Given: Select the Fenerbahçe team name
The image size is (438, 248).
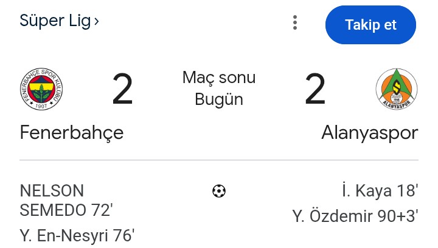Looking at the screenshot, I should tap(72, 132).
